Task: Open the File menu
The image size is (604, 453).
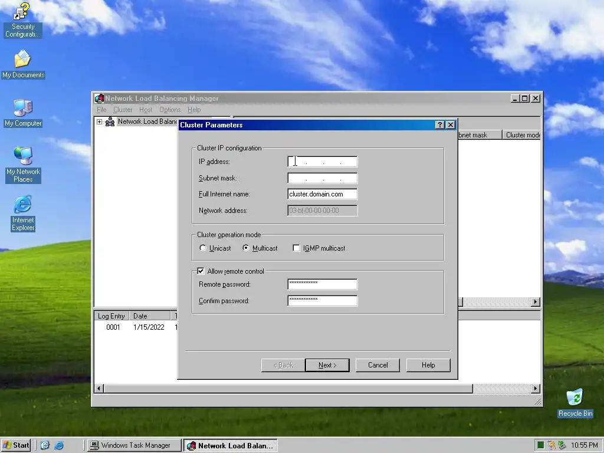Action: click(101, 110)
